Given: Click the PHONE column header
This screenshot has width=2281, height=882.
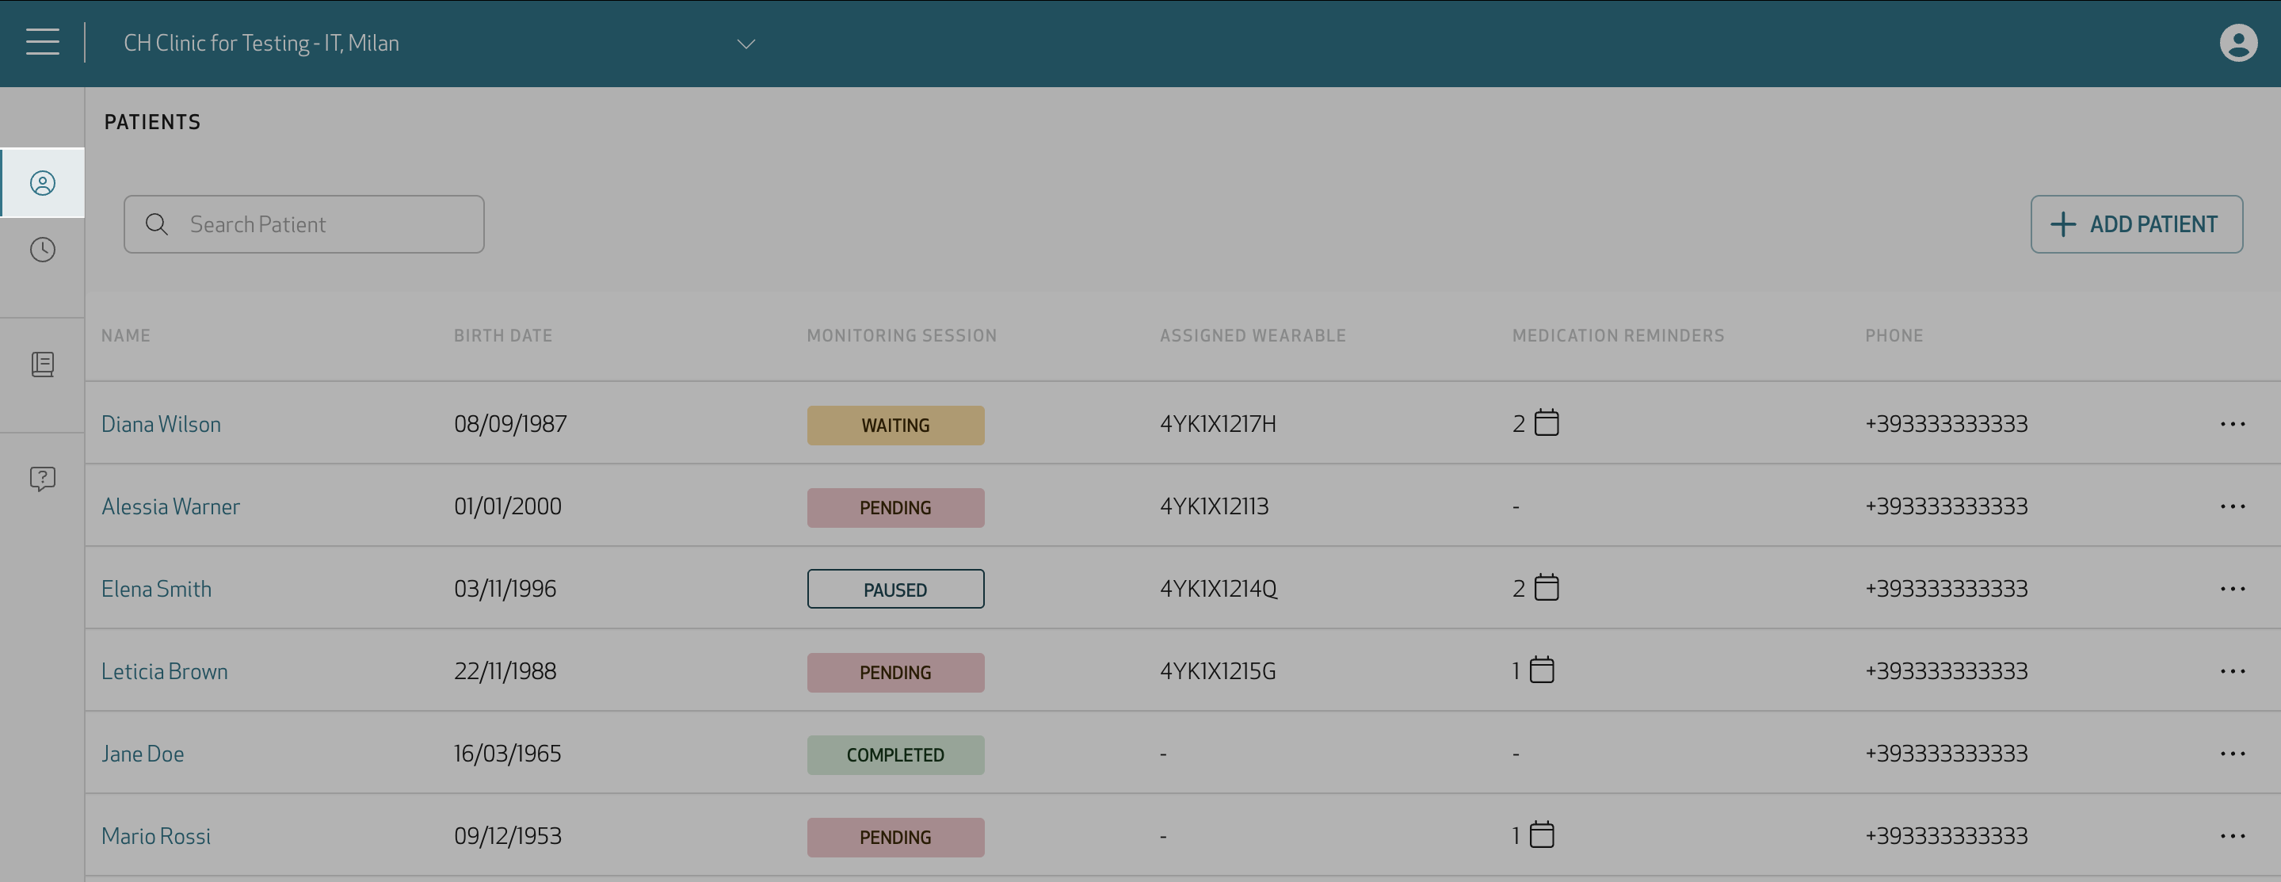Looking at the screenshot, I should [1894, 336].
